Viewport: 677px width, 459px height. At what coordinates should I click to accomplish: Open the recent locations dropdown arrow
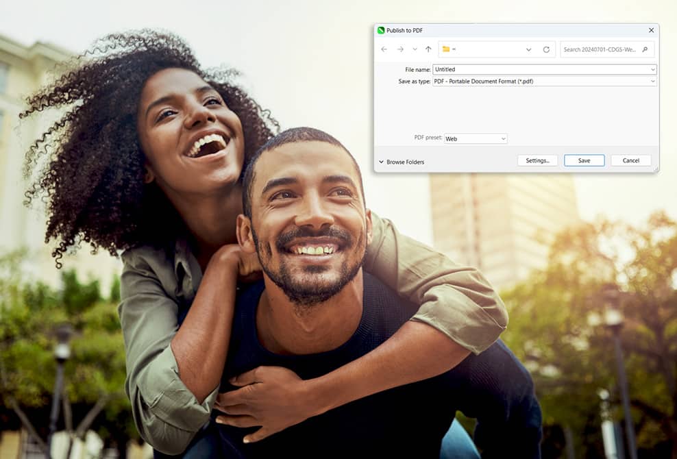tap(415, 49)
